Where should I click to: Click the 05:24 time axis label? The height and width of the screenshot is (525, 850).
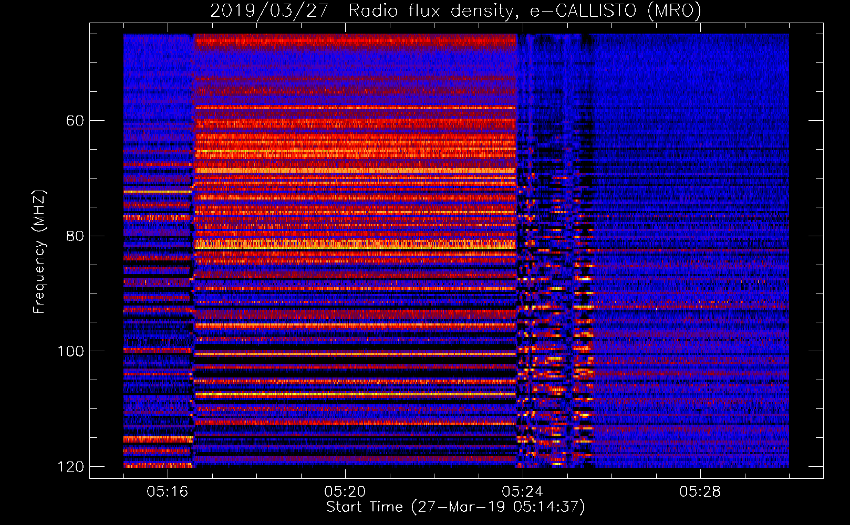click(523, 492)
